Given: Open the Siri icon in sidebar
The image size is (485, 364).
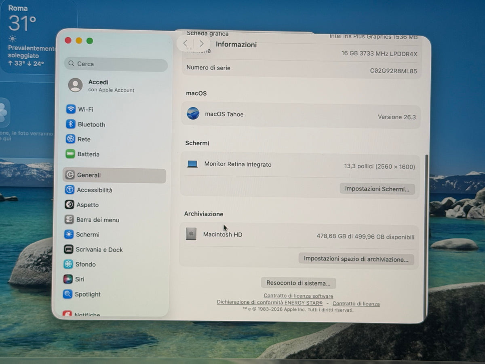Looking at the screenshot, I should click(x=68, y=279).
